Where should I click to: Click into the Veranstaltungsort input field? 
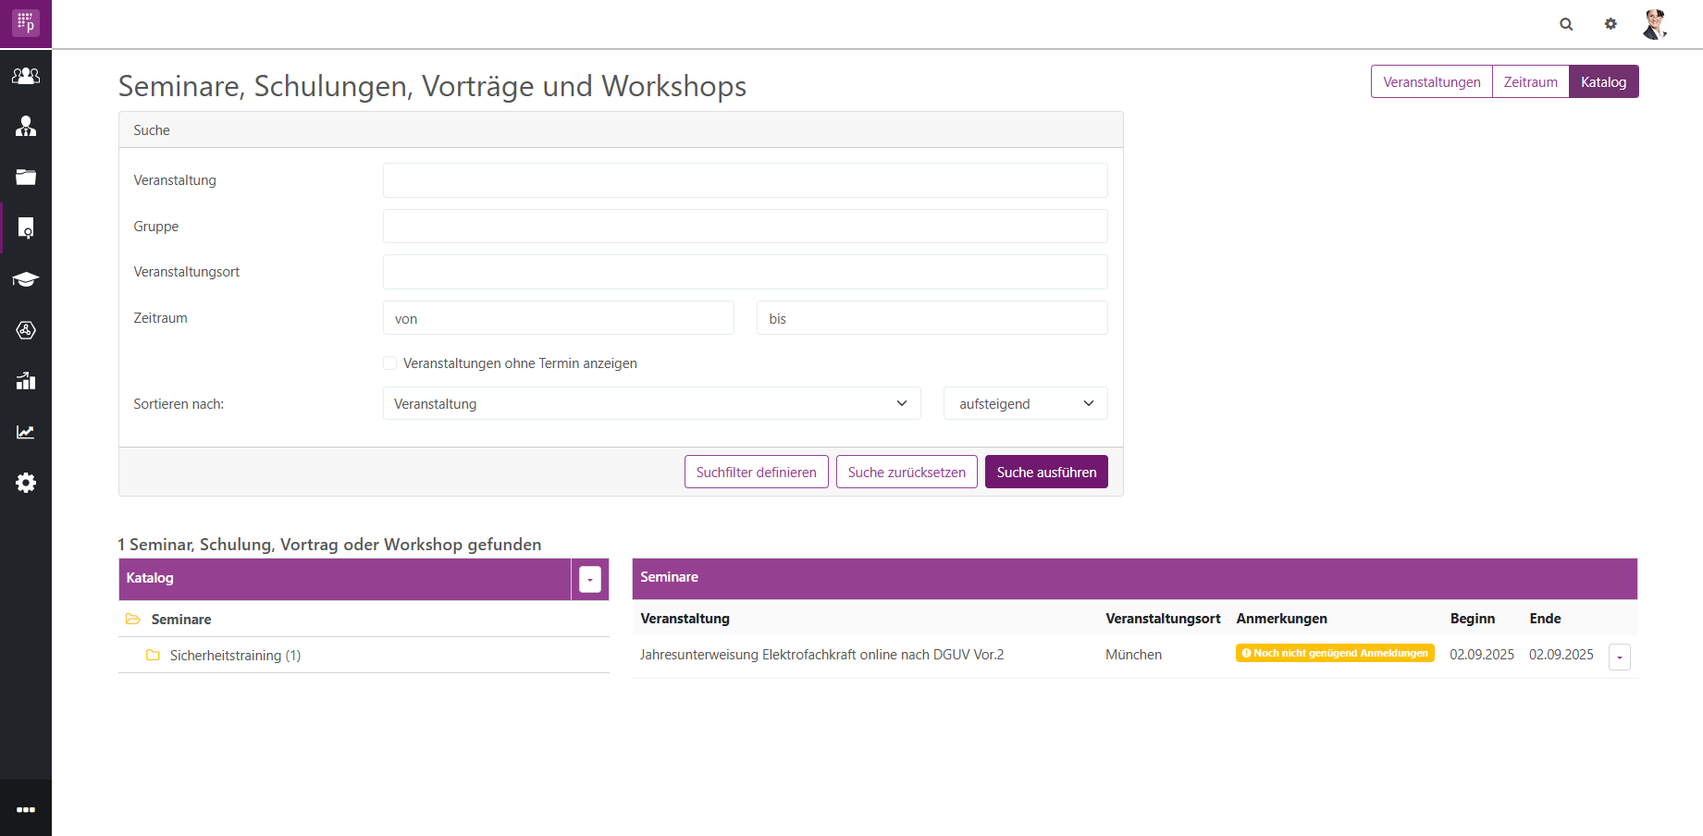point(745,272)
